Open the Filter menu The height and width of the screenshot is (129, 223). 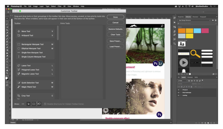59,6
